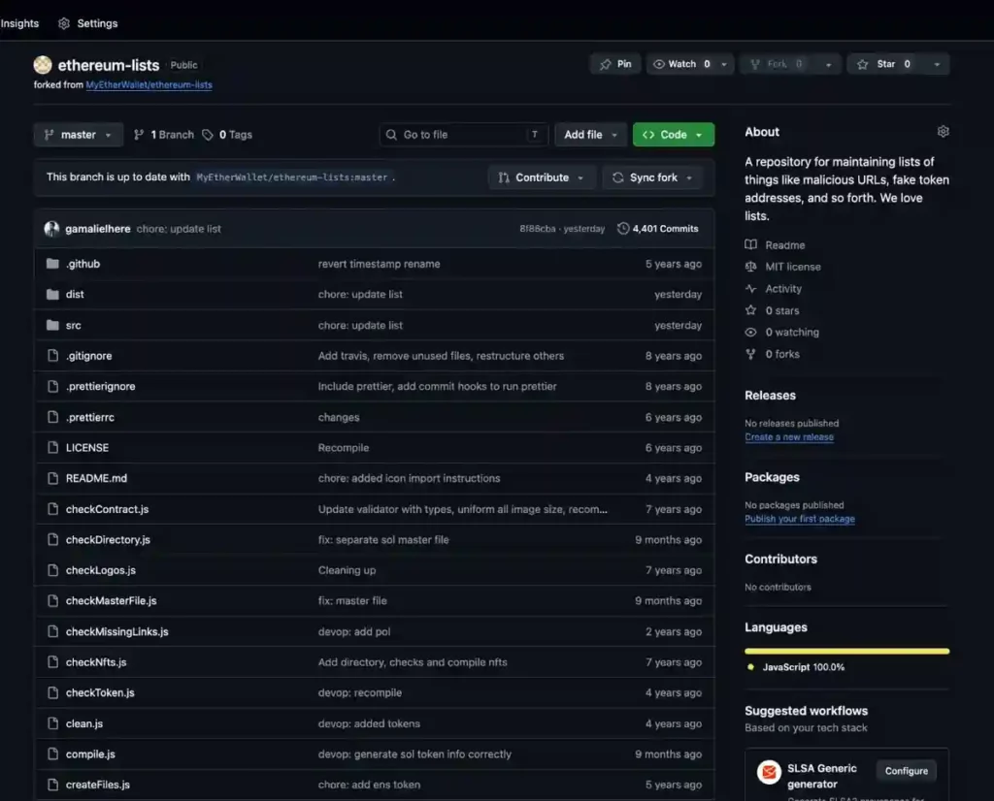This screenshot has width=994, height=801.
Task: Open commit 'devop: add pol'
Action: click(x=354, y=631)
